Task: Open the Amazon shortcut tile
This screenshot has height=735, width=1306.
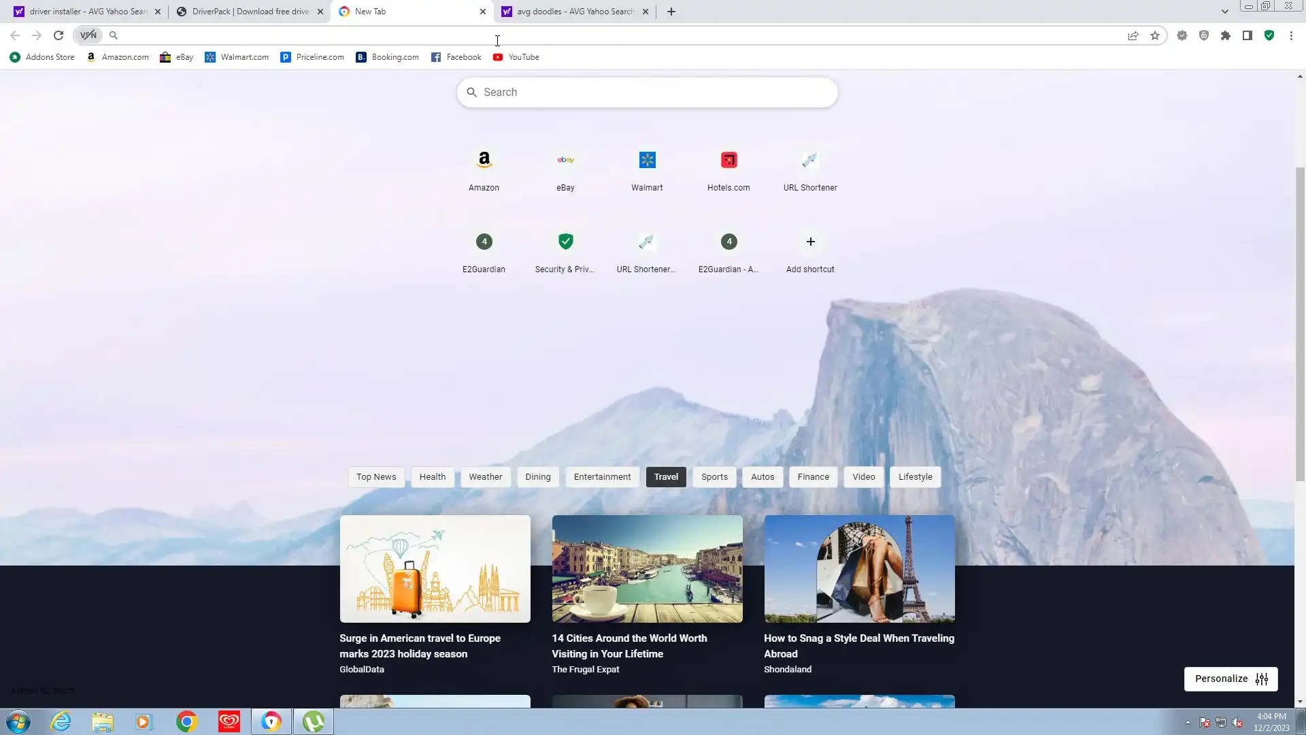Action: (x=484, y=169)
